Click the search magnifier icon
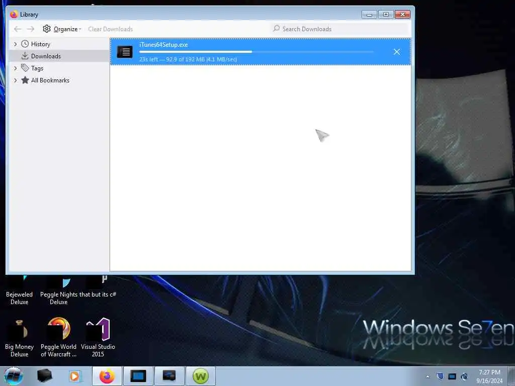Image resolution: width=515 pixels, height=386 pixels. click(x=277, y=29)
